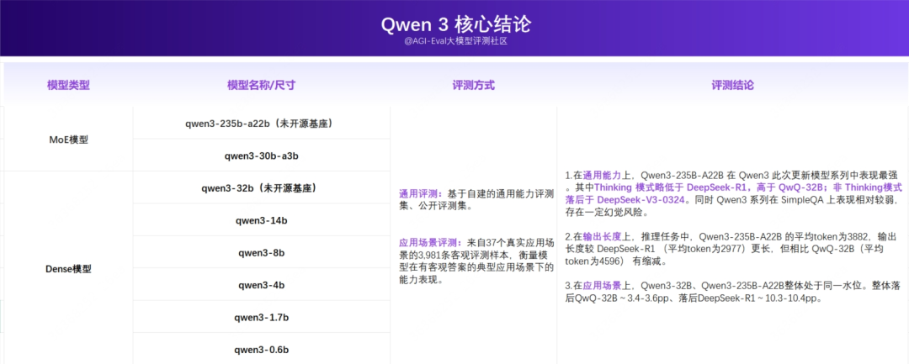This screenshot has width=909, height=364.
Task: Select the "评测结论" column header
Action: 733,85
